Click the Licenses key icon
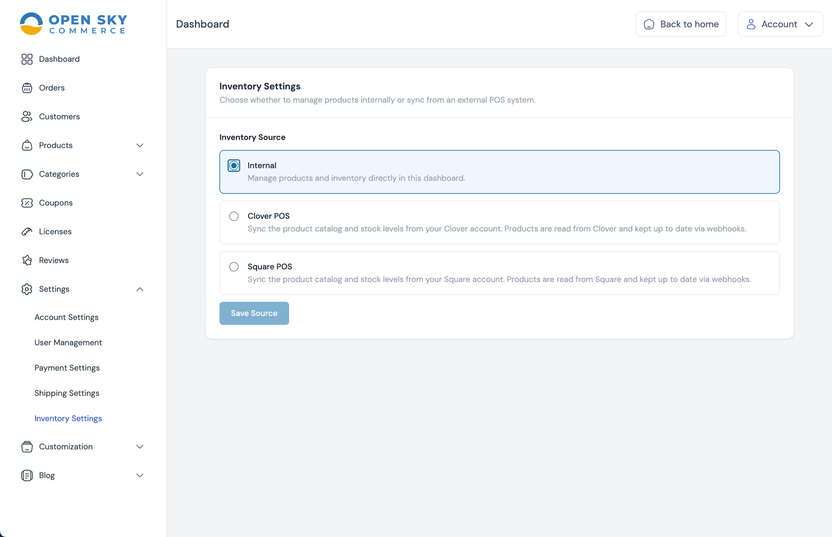Screen dimensions: 832x537 pyautogui.click(x=27, y=232)
